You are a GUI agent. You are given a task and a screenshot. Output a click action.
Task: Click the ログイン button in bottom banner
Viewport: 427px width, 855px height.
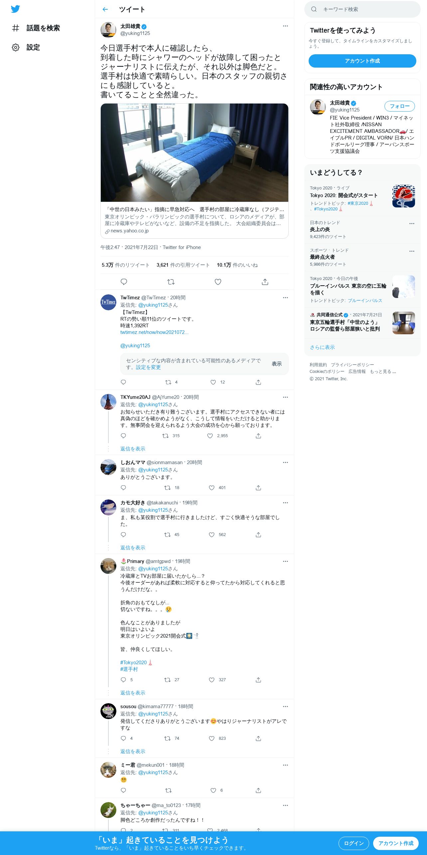[x=354, y=843]
